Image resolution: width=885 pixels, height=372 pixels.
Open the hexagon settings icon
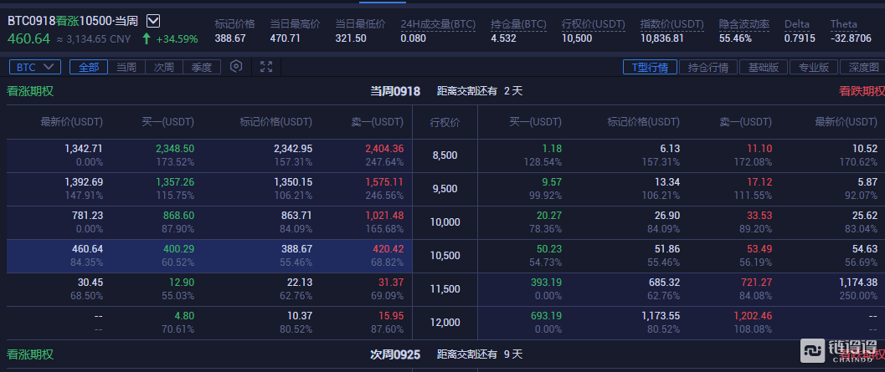coord(236,67)
